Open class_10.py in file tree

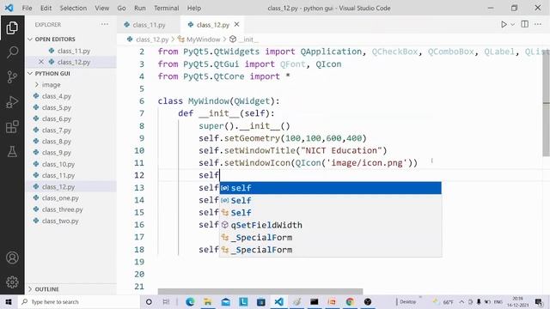(x=58, y=164)
